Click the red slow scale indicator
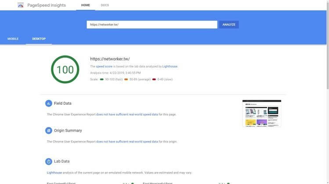 click(154, 79)
